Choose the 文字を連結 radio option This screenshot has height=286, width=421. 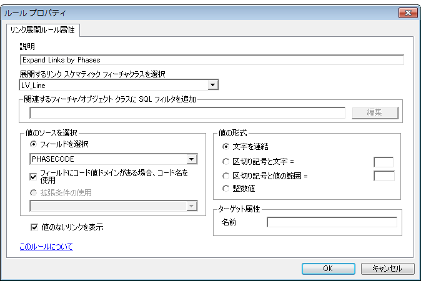pyautogui.click(x=225, y=147)
